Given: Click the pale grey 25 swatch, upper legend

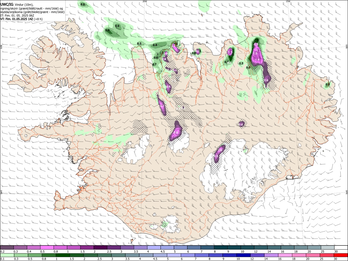Looking at the screenshot, I should click(328, 247).
